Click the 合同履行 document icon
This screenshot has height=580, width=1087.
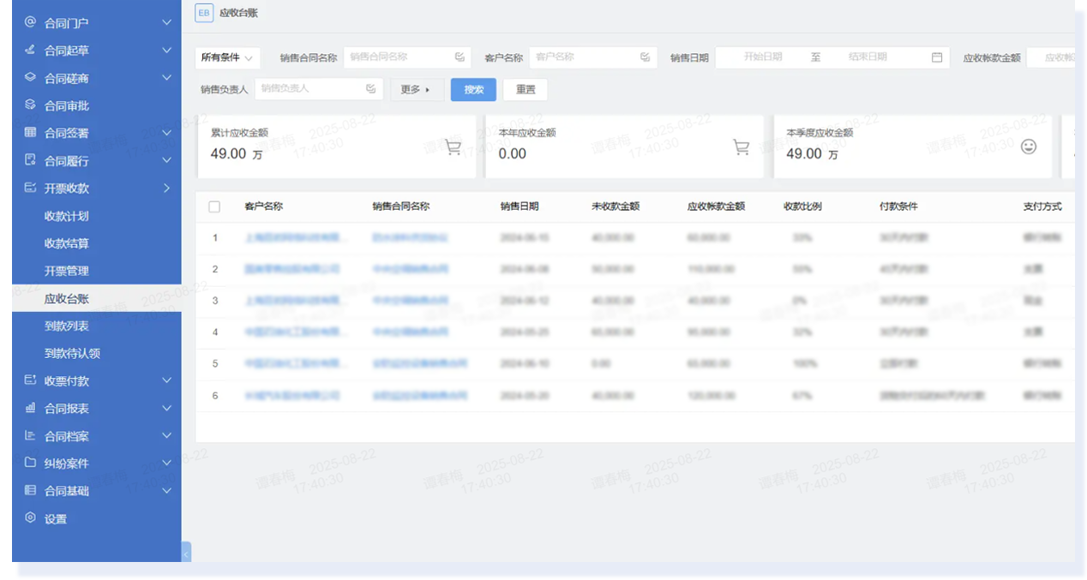tap(30, 160)
